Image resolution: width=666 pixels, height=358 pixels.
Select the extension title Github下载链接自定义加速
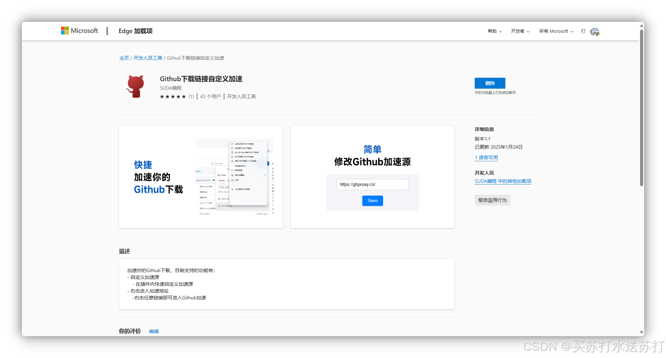201,79
